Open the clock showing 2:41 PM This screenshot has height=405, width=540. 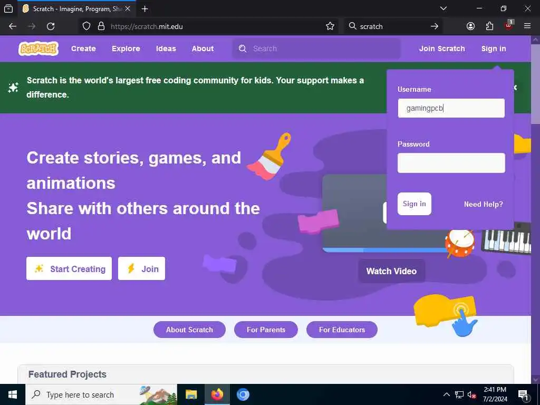pos(495,394)
